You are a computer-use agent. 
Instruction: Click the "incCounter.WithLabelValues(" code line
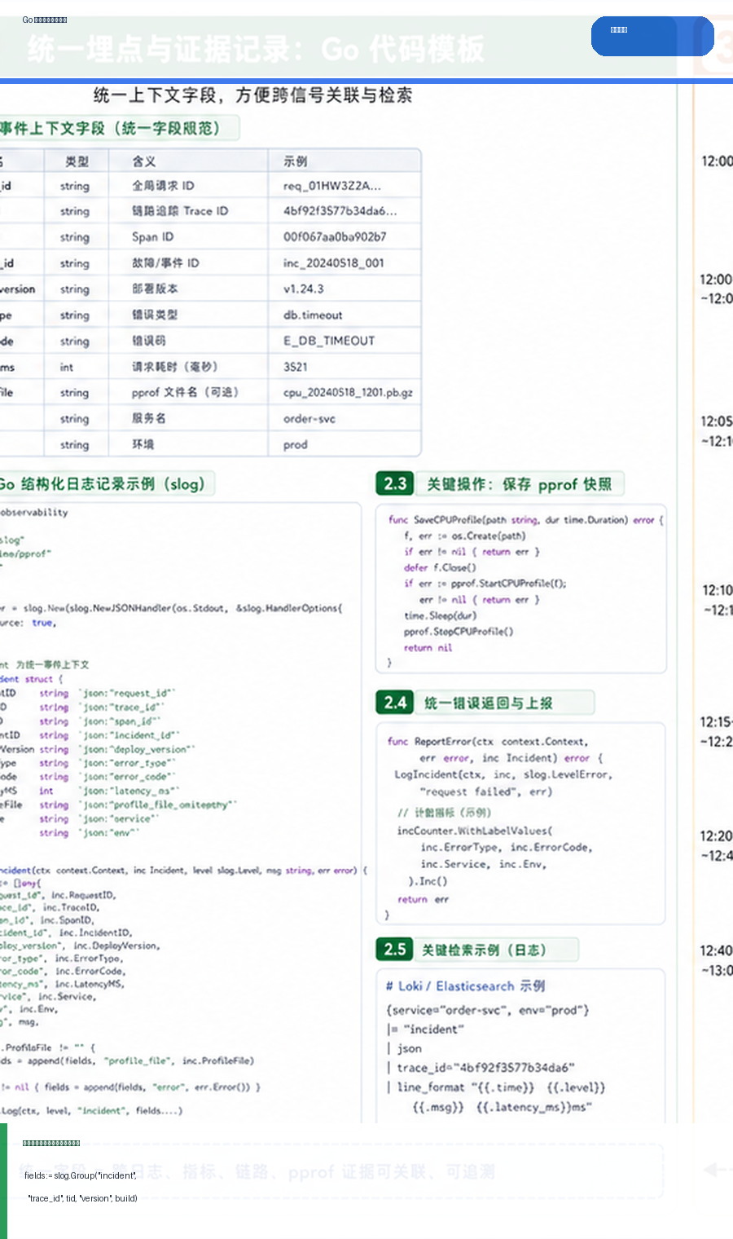(475, 831)
